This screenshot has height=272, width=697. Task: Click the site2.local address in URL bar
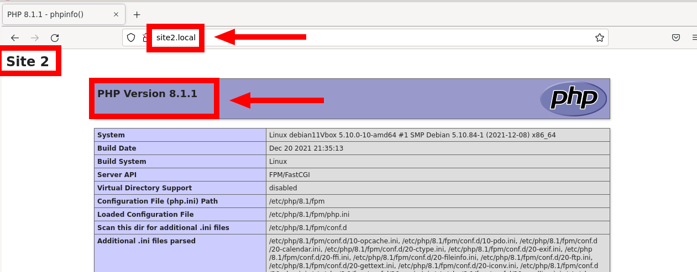pos(176,38)
